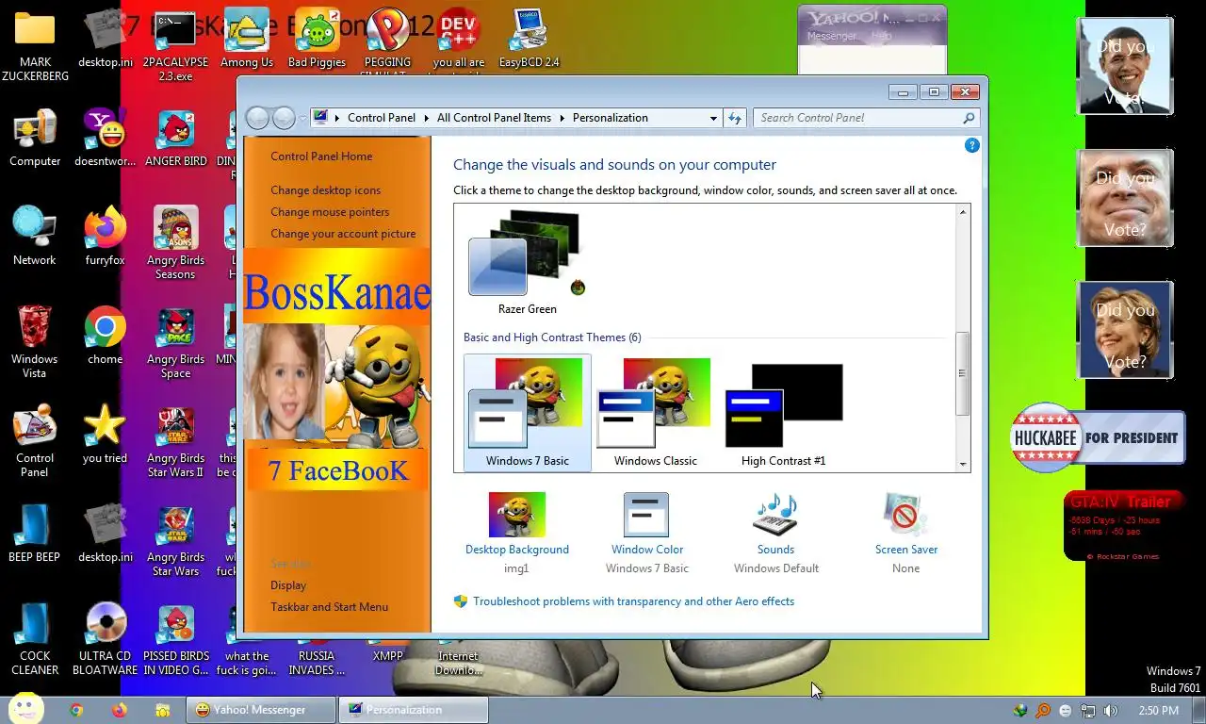The height and width of the screenshot is (724, 1206).
Task: Open ULTRA CD BLOATWARE disc icon
Action: click(105, 640)
